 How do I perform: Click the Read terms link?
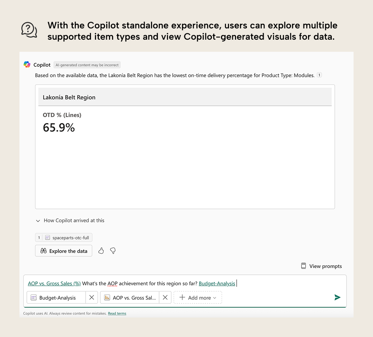[117, 313]
